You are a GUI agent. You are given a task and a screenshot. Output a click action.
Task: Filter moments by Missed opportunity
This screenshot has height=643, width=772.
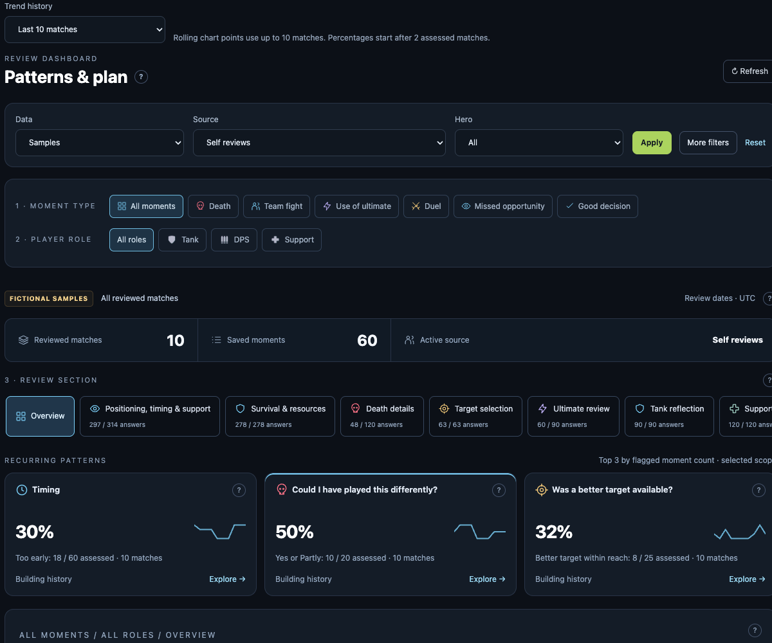click(503, 206)
